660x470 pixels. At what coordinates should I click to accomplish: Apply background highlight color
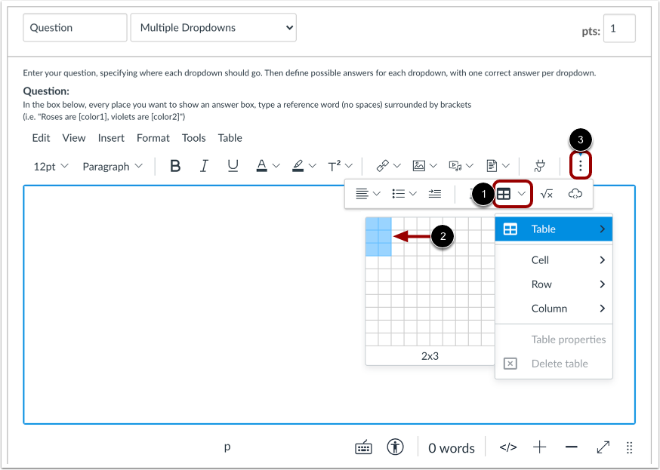(x=298, y=167)
